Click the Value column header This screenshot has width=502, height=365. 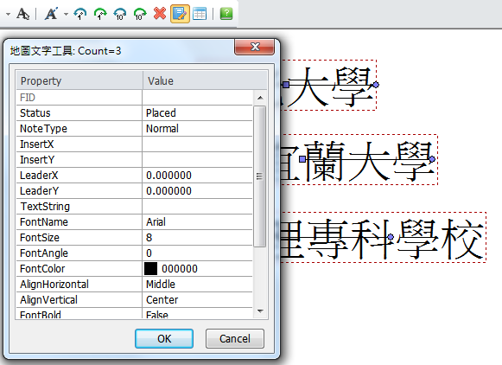pos(205,80)
